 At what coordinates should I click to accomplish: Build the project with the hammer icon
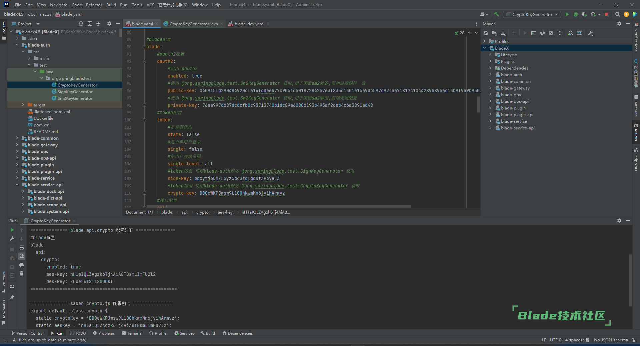496,14
